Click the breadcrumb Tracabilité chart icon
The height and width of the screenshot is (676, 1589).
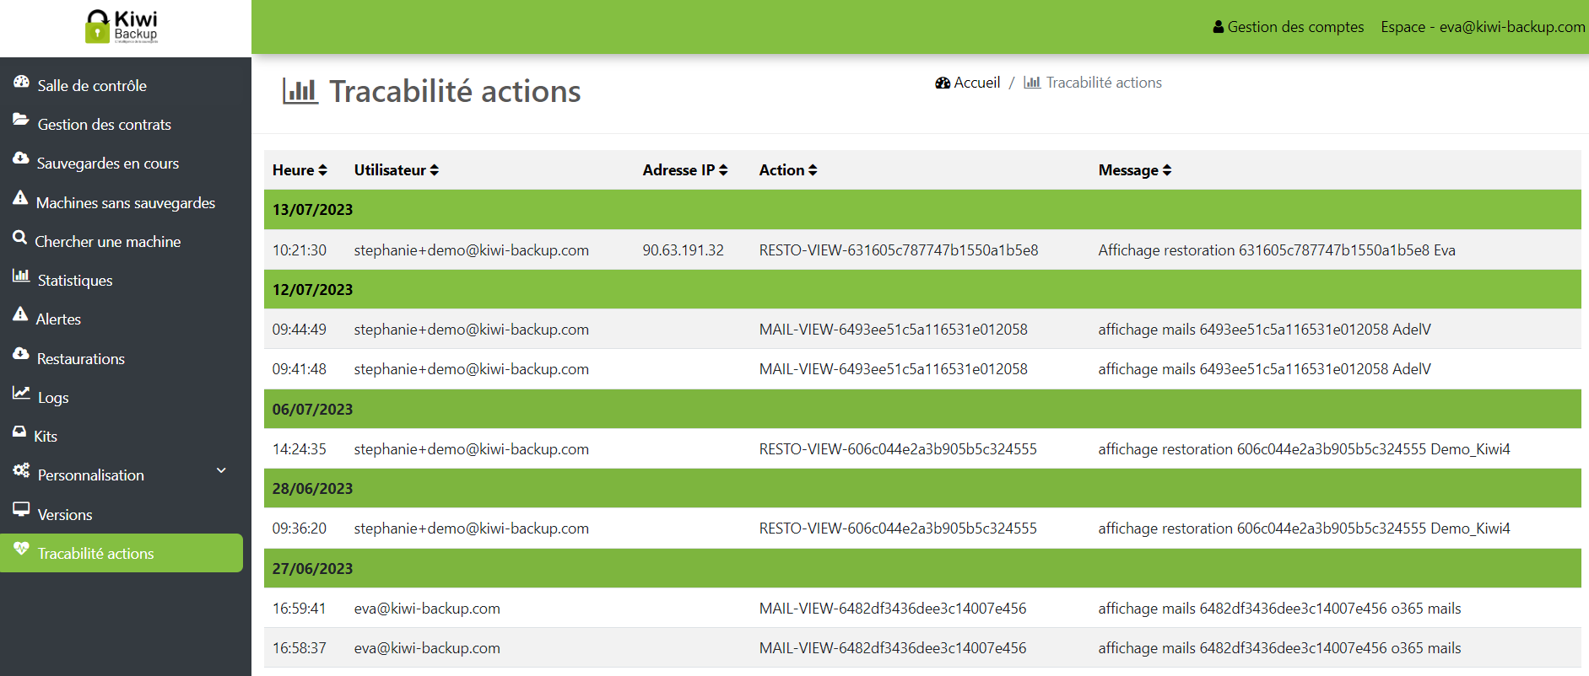click(x=1032, y=83)
